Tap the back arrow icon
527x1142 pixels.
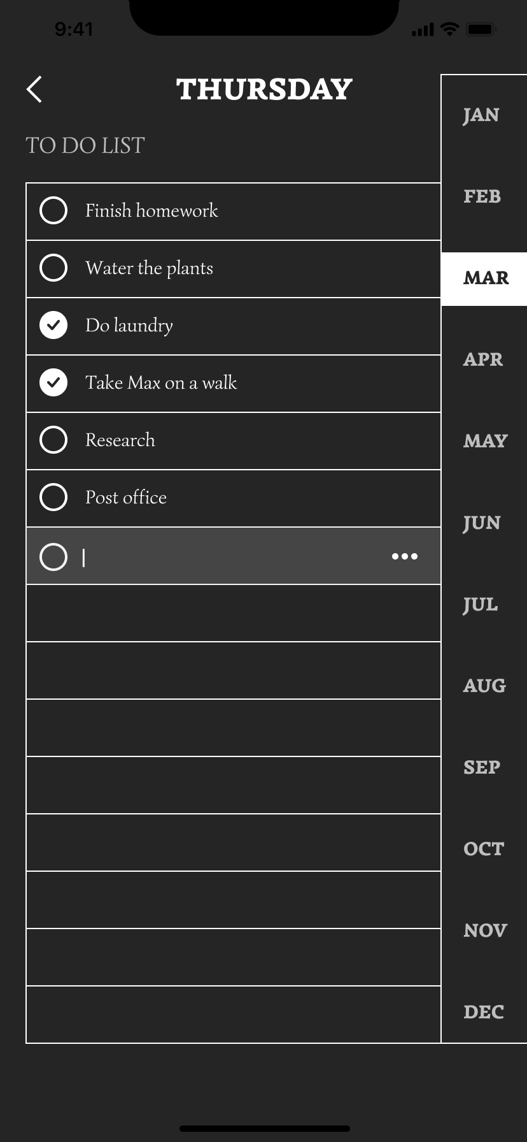pyautogui.click(x=34, y=89)
